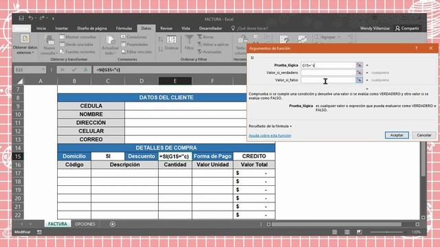Select row 15 header
Image resolution: width=440 pixels, height=247 pixels.
(18, 156)
